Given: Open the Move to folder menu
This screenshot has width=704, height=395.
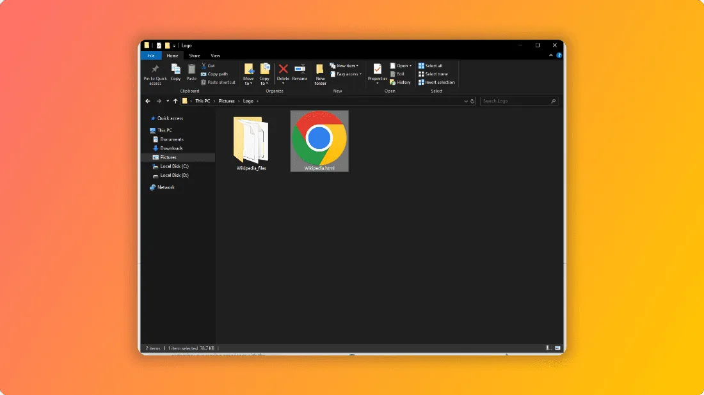Looking at the screenshot, I should click(x=248, y=74).
